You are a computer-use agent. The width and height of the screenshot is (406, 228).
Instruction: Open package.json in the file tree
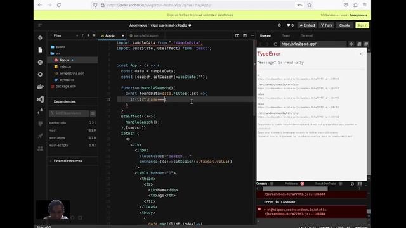[66, 86]
